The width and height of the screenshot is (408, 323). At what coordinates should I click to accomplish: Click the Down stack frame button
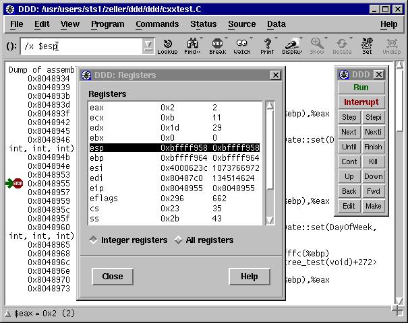(x=374, y=176)
